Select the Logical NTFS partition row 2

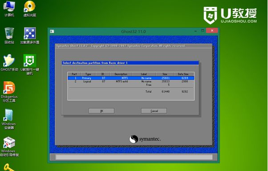tap(131, 81)
